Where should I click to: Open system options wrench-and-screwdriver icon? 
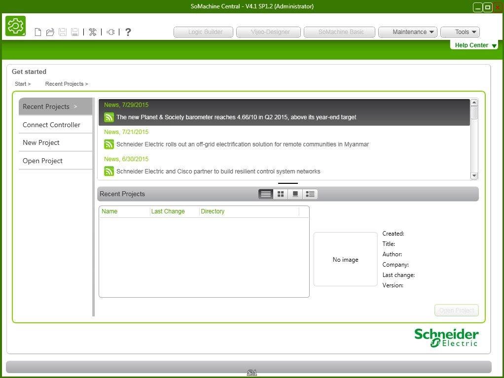93,32
